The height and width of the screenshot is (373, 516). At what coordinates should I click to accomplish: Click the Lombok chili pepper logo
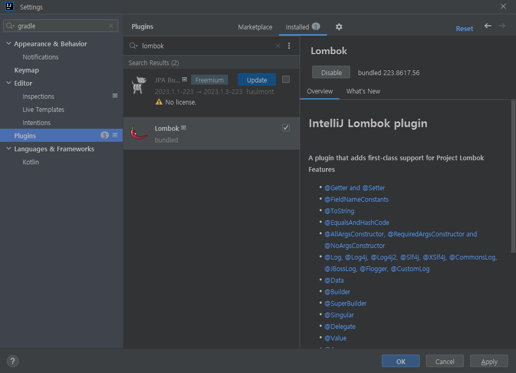[x=138, y=132]
